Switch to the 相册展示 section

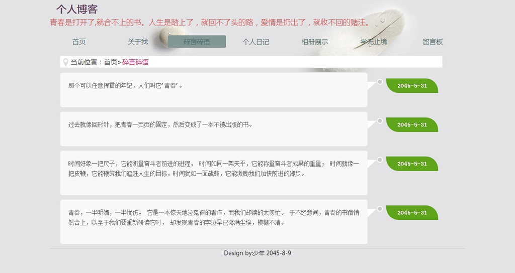pos(314,42)
